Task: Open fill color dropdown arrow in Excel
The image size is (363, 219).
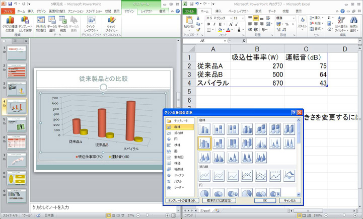Action: click(224, 30)
